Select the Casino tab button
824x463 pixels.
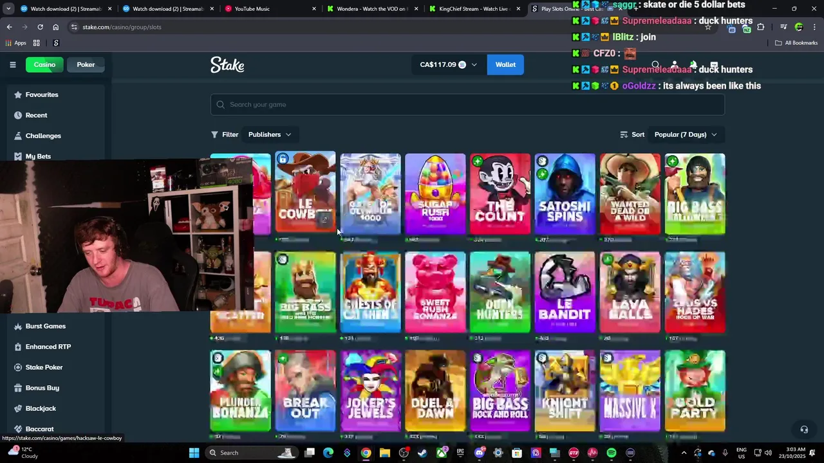pyautogui.click(x=44, y=64)
